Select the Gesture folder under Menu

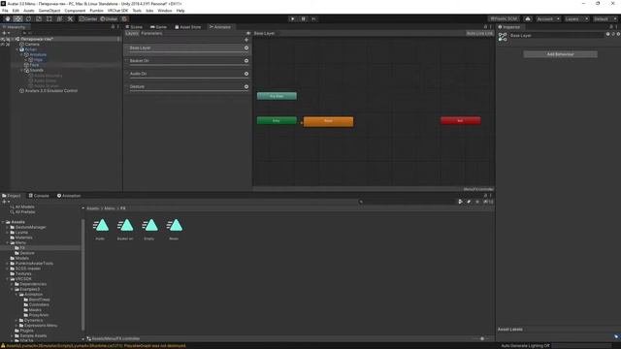coord(24,253)
